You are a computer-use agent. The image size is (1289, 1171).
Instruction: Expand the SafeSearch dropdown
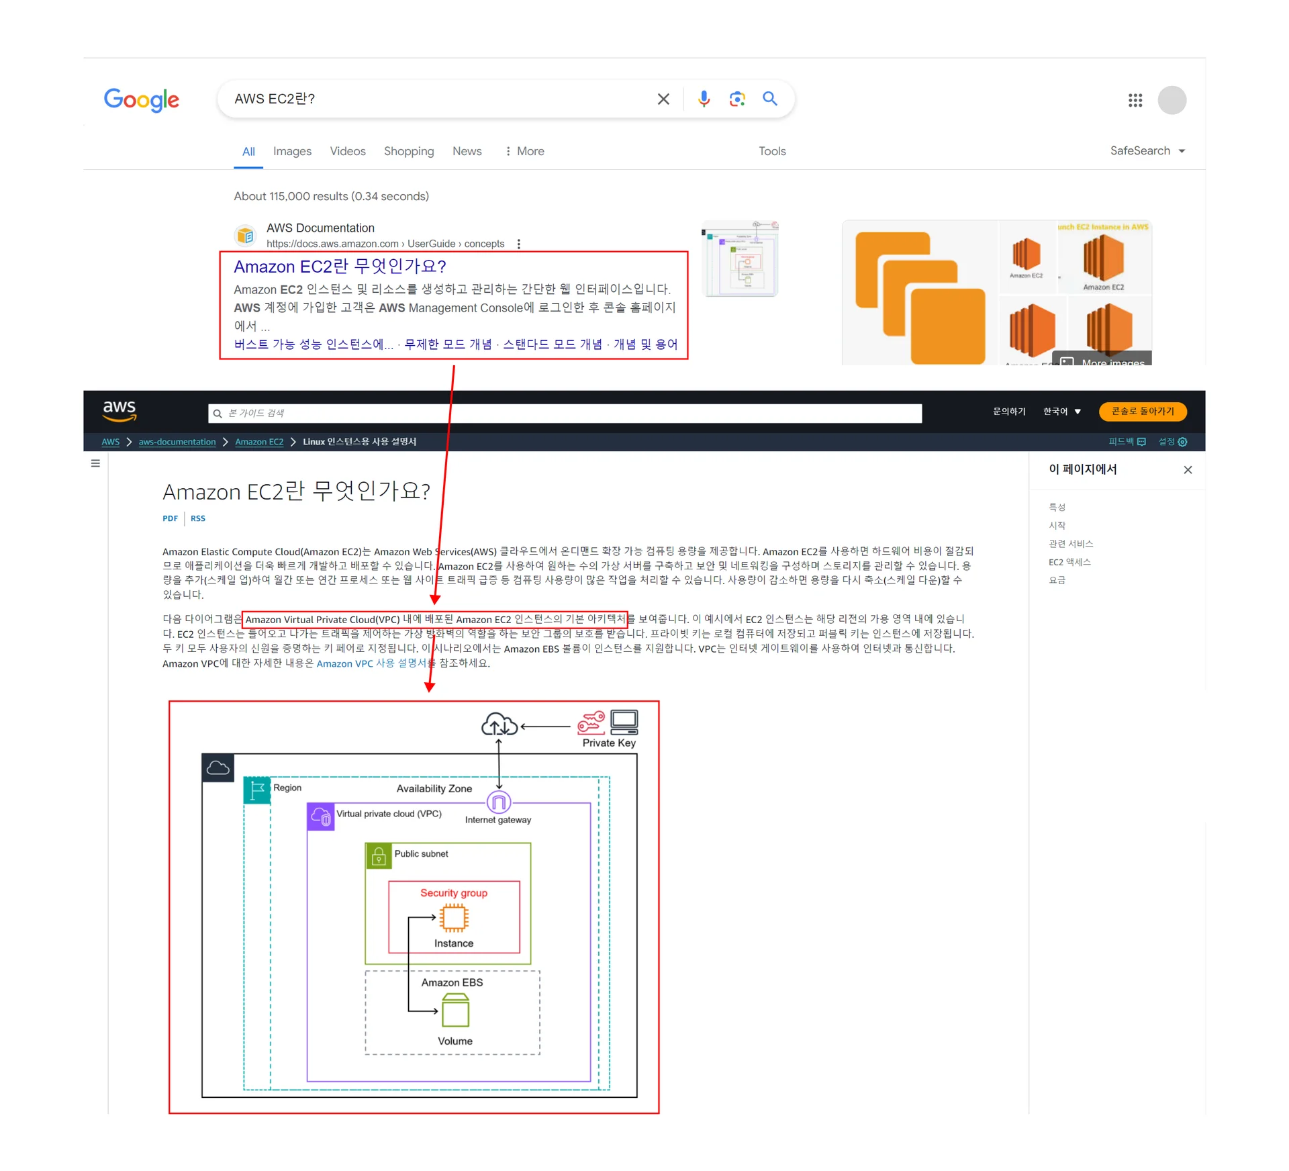[x=1147, y=151]
